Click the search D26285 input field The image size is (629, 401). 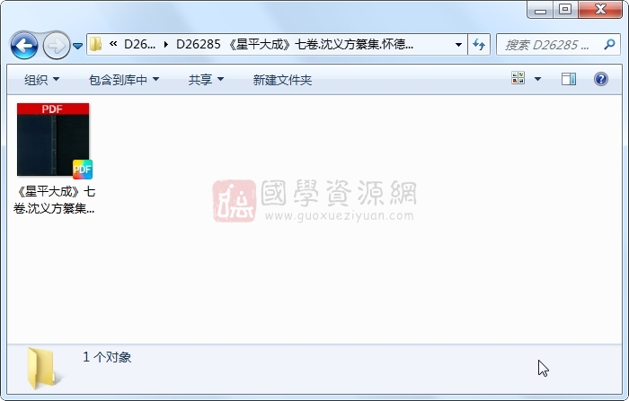tap(552, 45)
